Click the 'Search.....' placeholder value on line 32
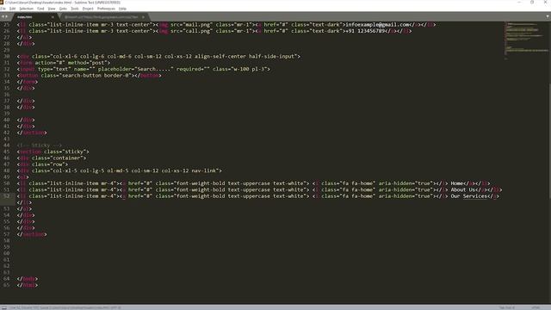This screenshot has height=310, width=551. pos(154,69)
